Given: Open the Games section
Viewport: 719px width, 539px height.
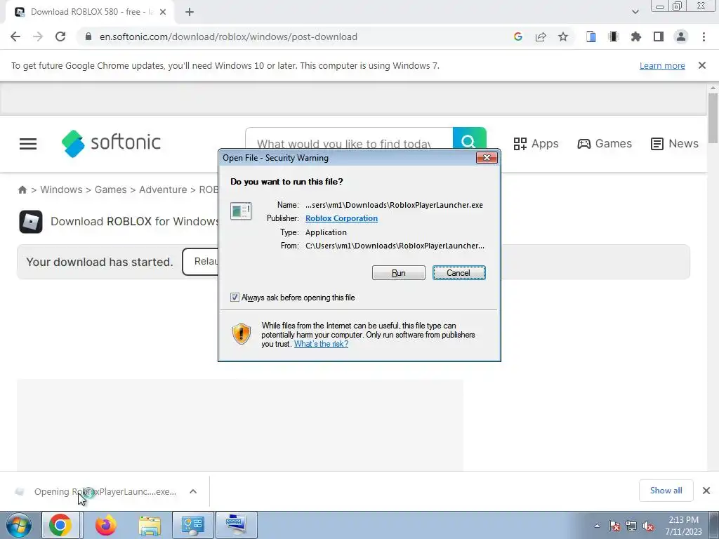Looking at the screenshot, I should 605,143.
